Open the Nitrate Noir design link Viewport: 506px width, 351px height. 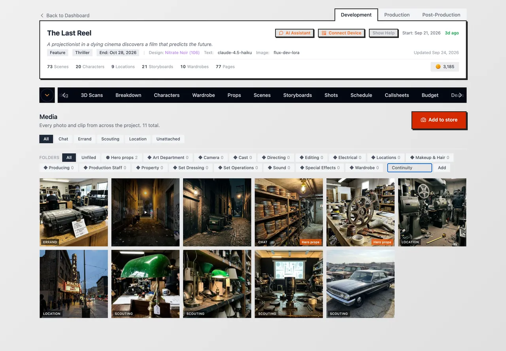pos(182,53)
